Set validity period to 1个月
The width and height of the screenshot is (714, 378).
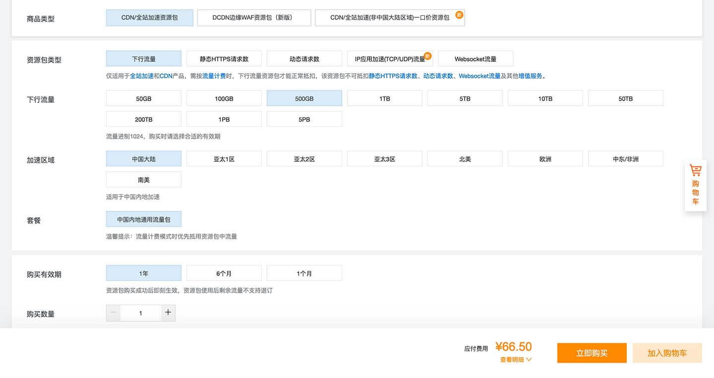click(304, 273)
